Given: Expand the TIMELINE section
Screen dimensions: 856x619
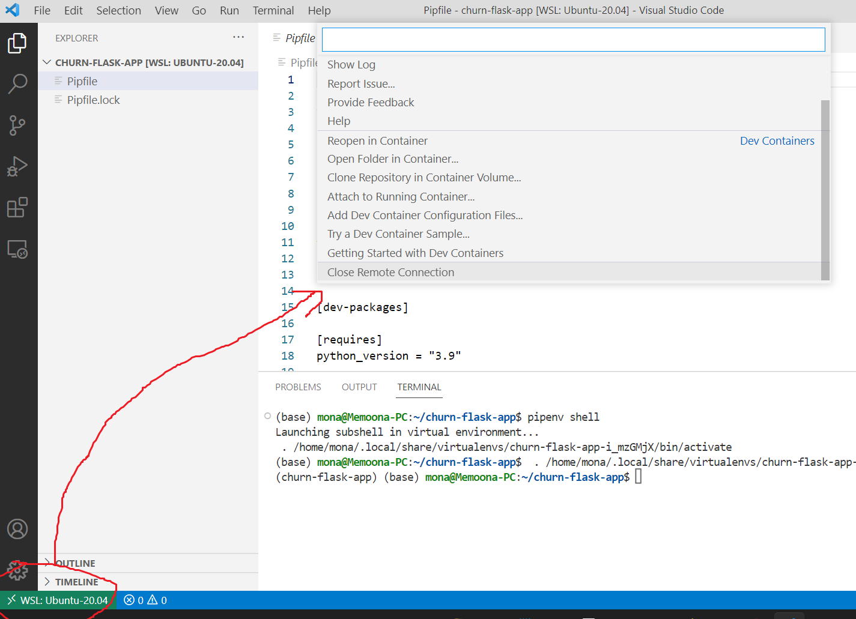Looking at the screenshot, I should click(148, 582).
